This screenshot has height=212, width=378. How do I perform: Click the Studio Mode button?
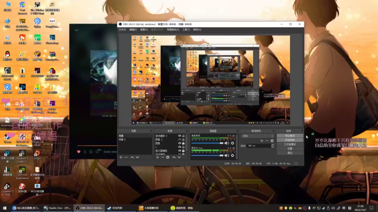(290, 145)
